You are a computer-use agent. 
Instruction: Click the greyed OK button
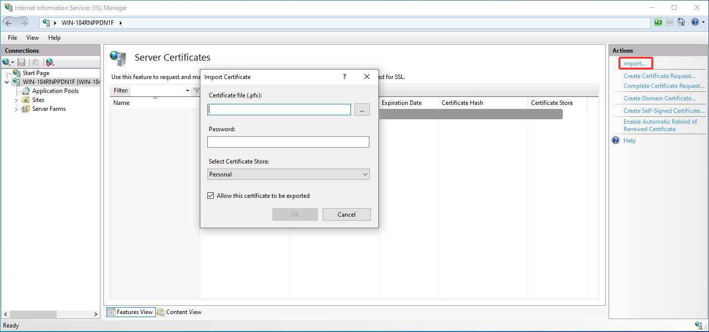295,215
